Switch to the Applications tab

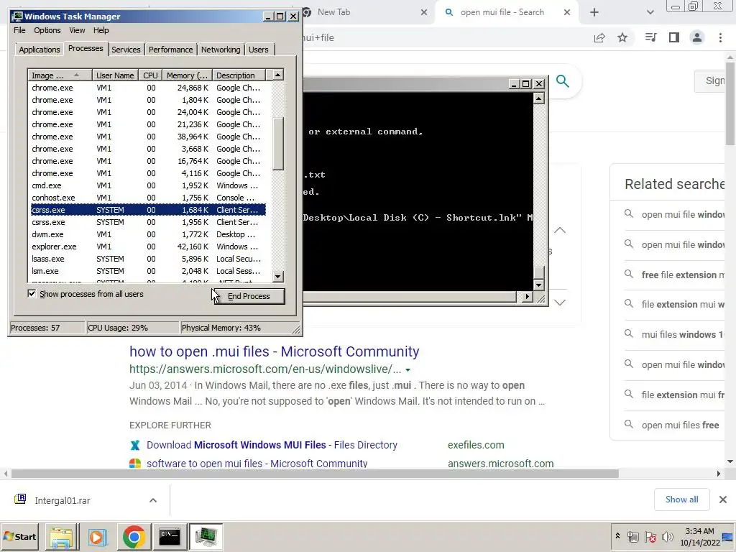pyautogui.click(x=40, y=50)
